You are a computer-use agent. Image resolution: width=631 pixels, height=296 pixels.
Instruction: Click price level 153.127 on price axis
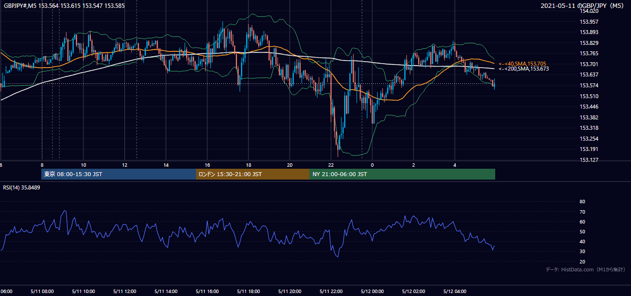tap(589, 160)
